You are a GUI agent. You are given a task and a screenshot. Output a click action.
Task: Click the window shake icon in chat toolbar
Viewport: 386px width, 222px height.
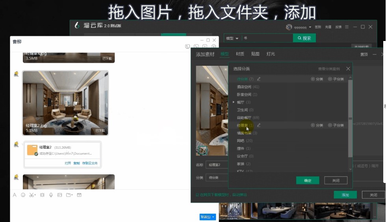click(x=42, y=195)
